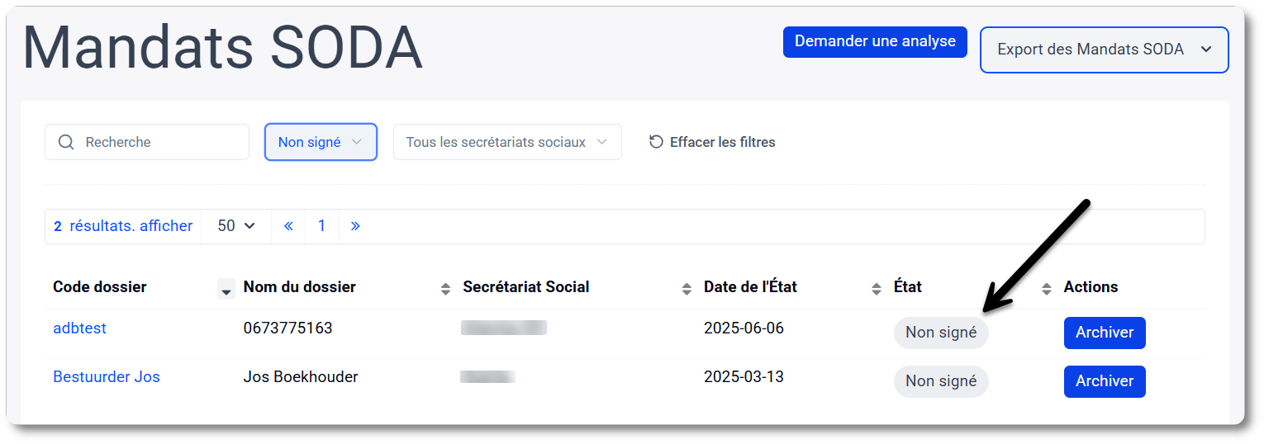This screenshot has height=444, width=1264.
Task: Open the Bestuurder Jos dossier link
Action: click(x=107, y=377)
